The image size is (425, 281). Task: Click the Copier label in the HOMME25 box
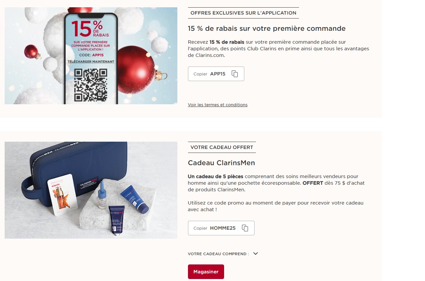coord(200,228)
